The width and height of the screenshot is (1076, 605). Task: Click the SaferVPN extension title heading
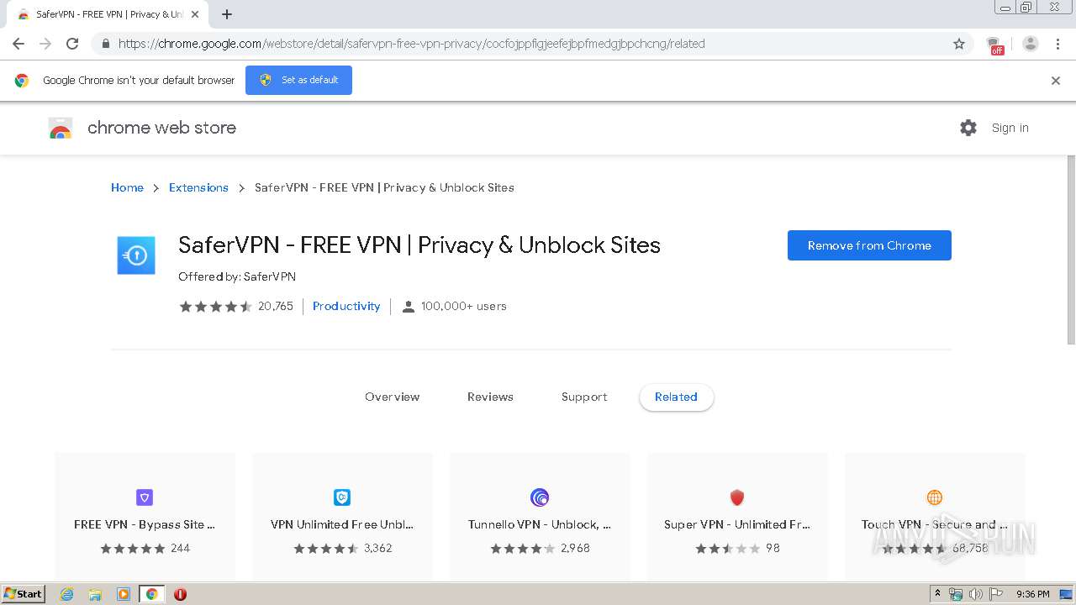419,245
